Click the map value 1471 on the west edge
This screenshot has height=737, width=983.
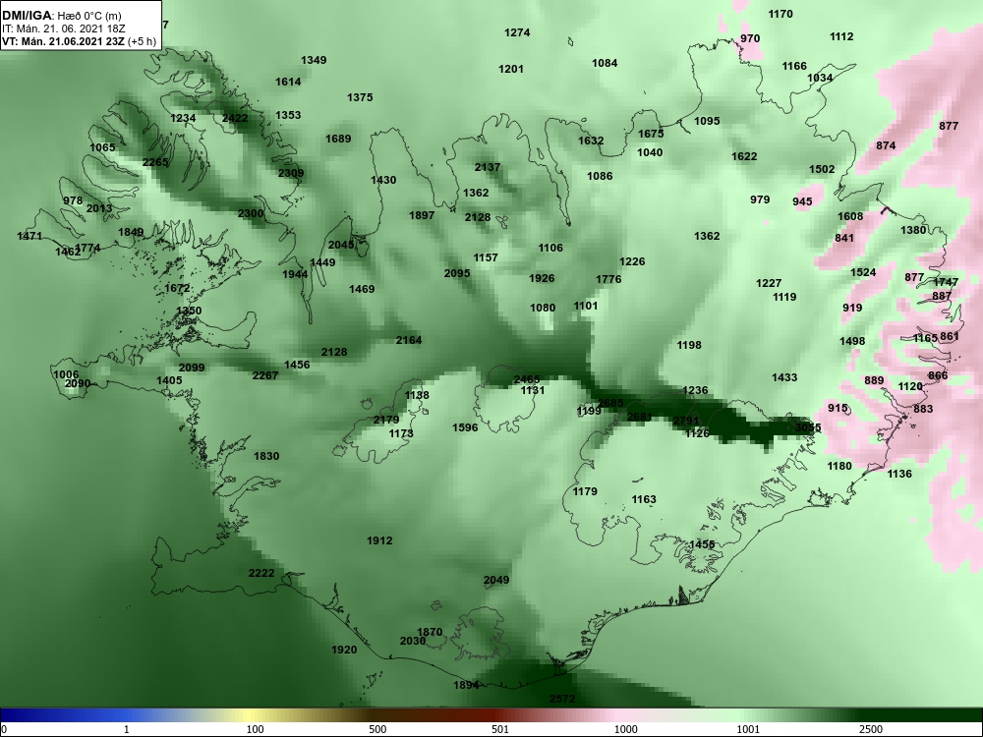click(x=29, y=236)
